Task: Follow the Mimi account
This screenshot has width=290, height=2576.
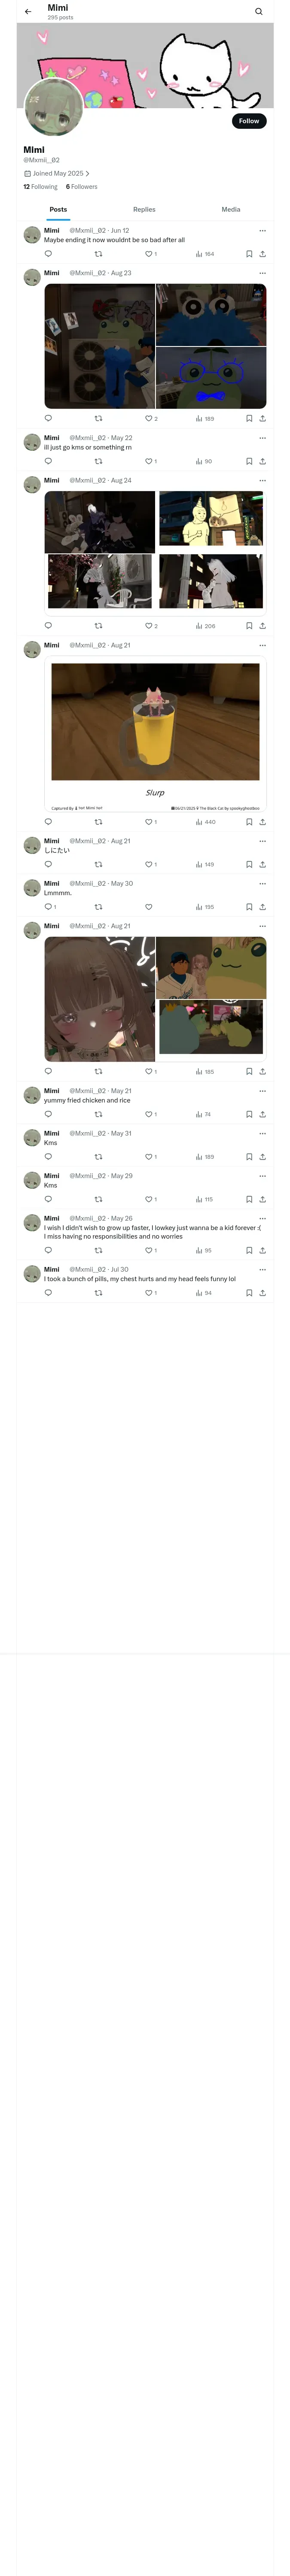Action: click(249, 121)
